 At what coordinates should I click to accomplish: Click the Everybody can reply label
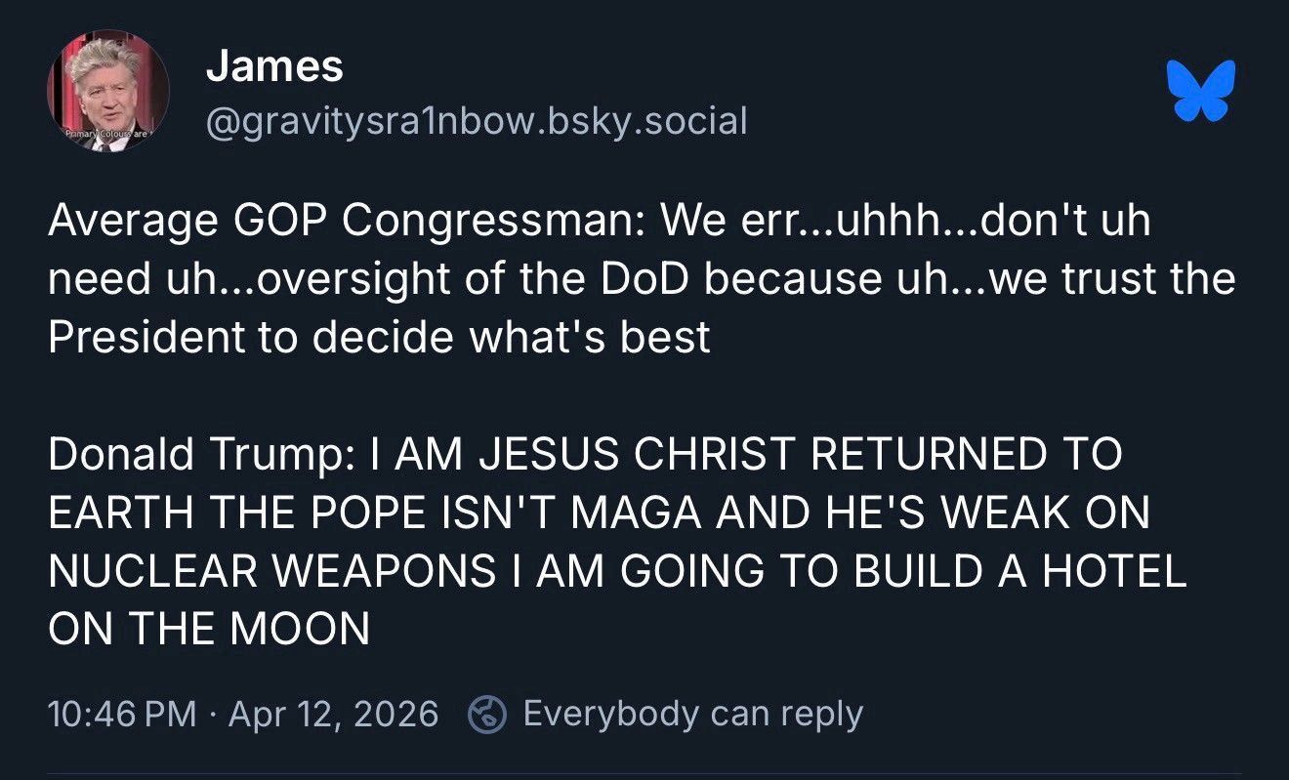click(x=693, y=715)
